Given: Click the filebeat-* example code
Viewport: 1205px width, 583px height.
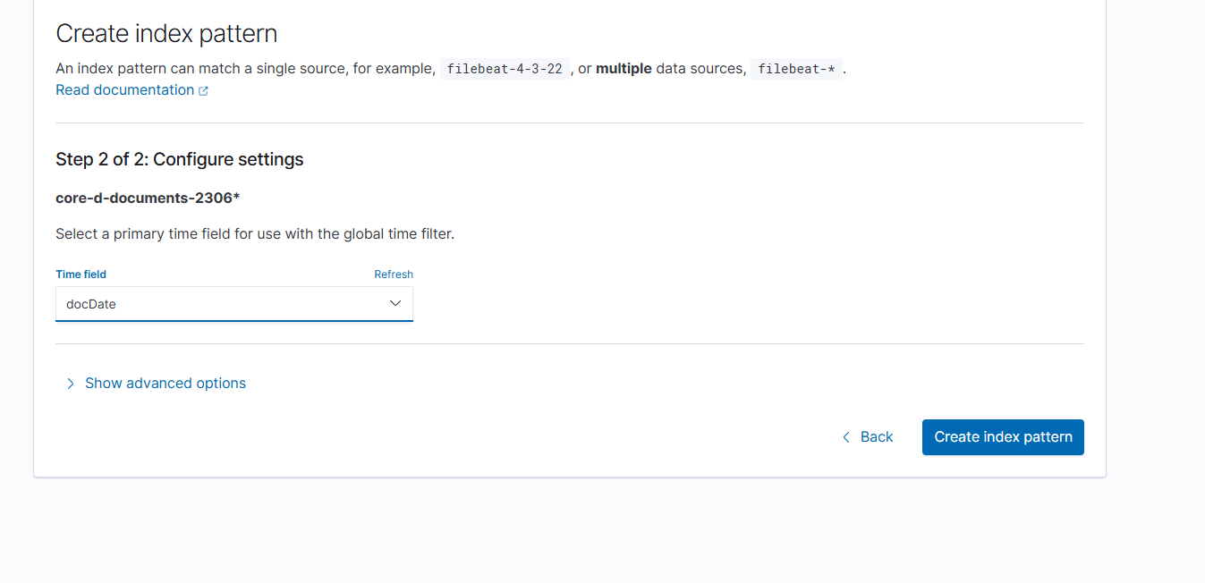Looking at the screenshot, I should pos(795,69).
